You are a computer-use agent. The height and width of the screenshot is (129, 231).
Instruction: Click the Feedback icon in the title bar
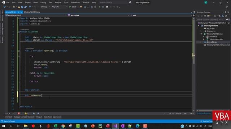227,7
